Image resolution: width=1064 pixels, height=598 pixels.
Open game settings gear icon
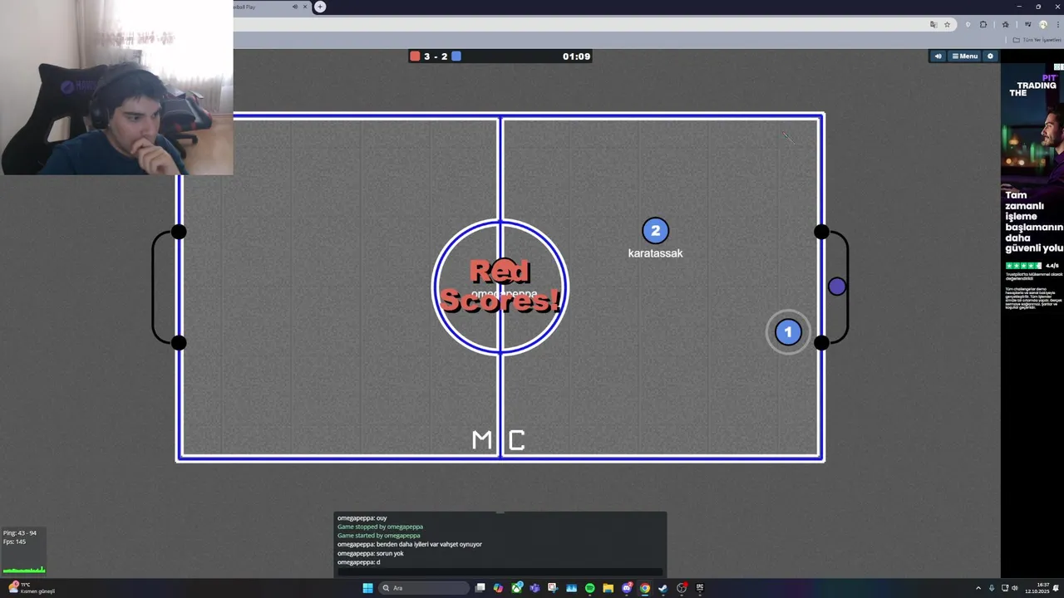[x=990, y=56]
